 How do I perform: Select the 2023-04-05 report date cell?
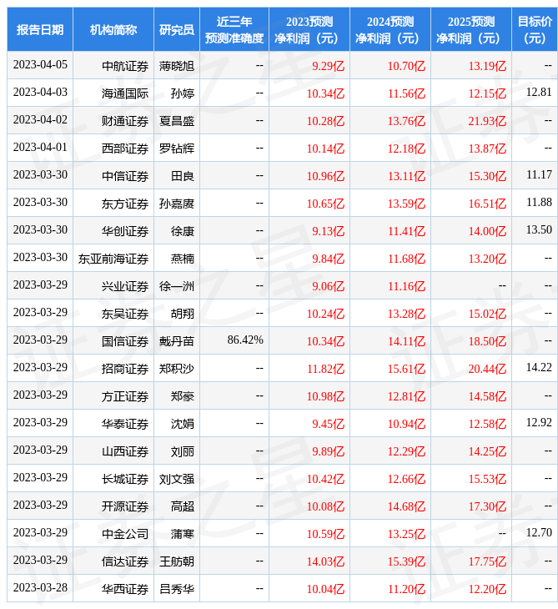(x=40, y=65)
